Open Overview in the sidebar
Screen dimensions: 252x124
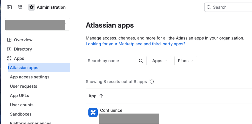(23, 40)
